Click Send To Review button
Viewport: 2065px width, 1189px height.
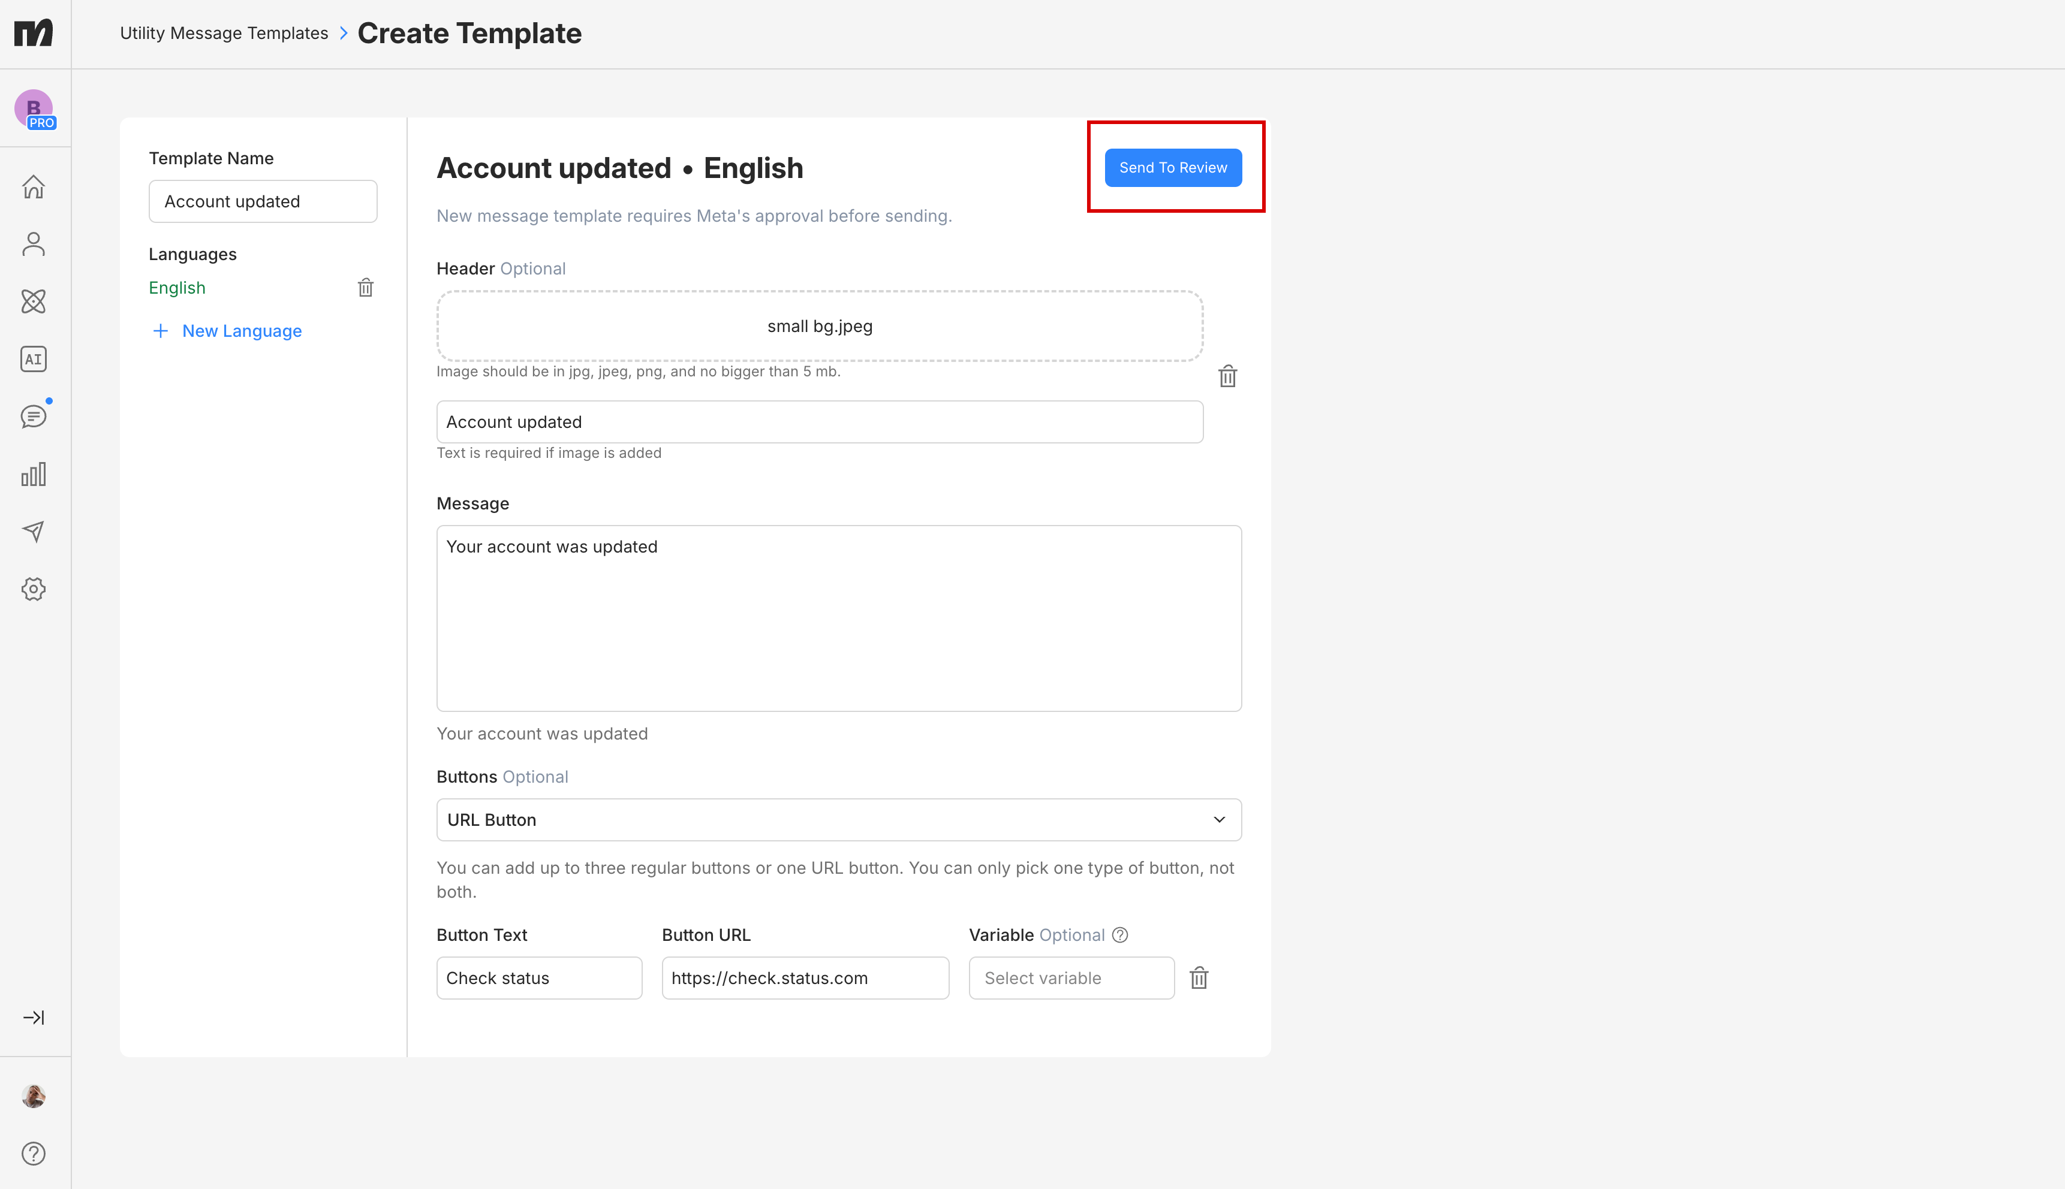coord(1172,167)
